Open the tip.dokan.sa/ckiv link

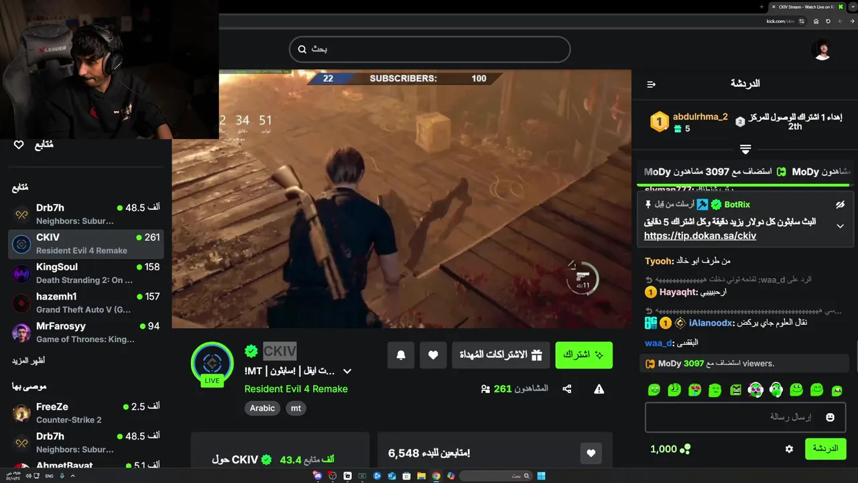click(700, 235)
